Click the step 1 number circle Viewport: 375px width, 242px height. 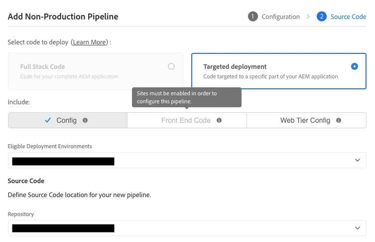point(253,16)
